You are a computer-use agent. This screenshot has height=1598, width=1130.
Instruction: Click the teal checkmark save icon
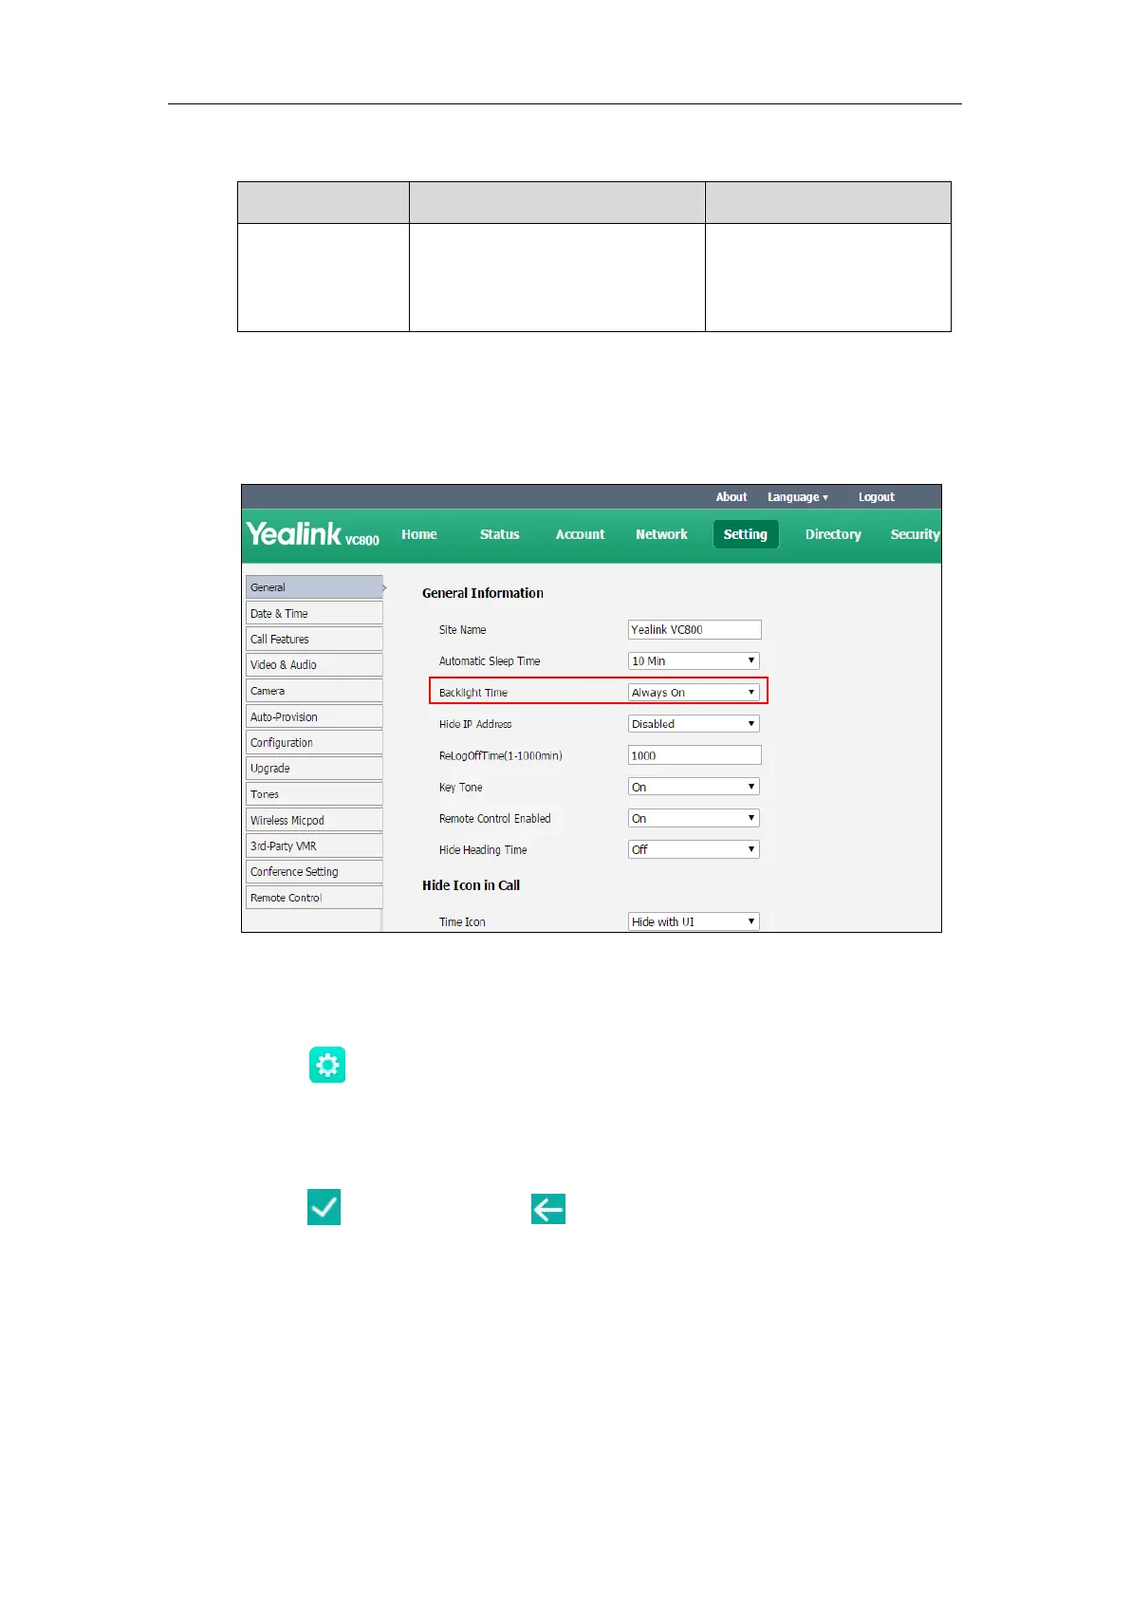324,1207
